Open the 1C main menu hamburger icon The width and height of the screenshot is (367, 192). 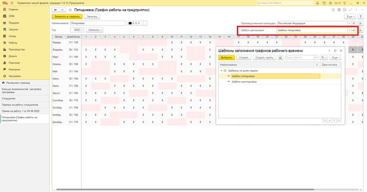pos(12,3)
